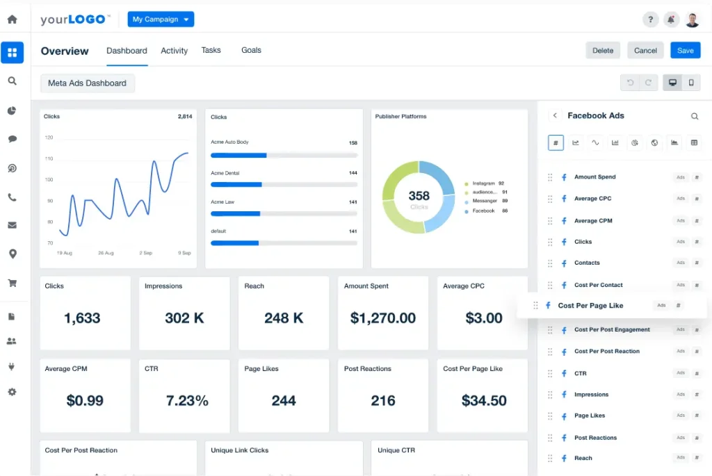Open the notifications bell icon
The height and width of the screenshot is (476, 712).
(x=671, y=19)
